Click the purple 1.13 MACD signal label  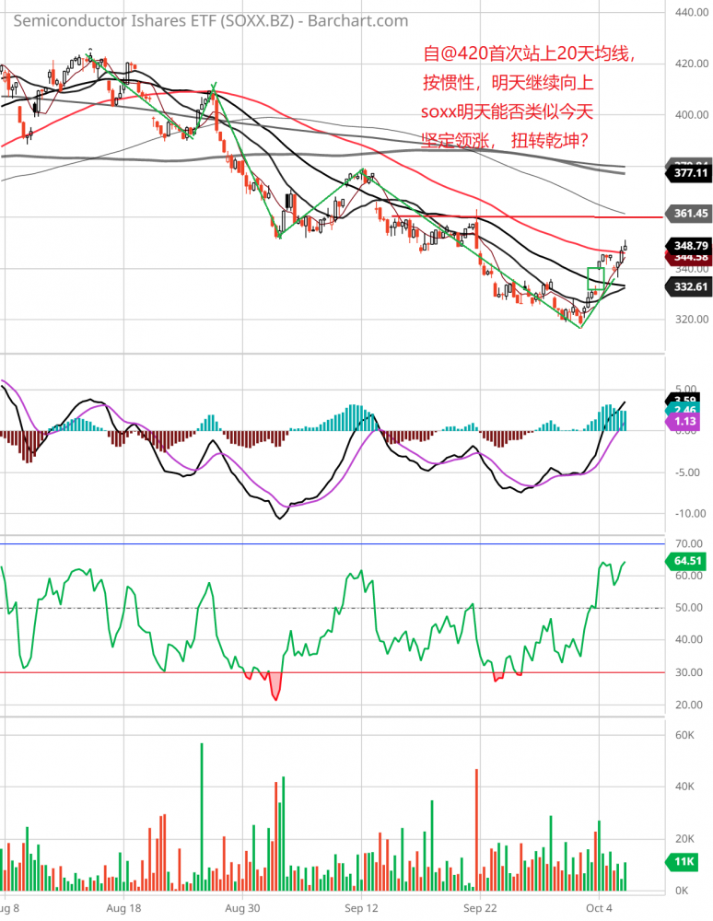point(686,421)
